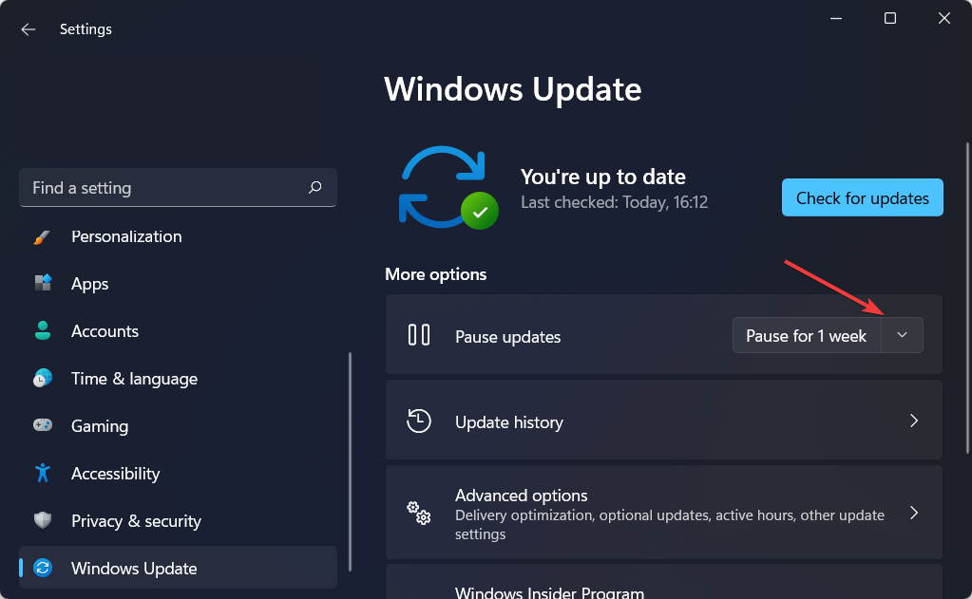Click the search magnifier icon
The image size is (972, 599).
(x=314, y=187)
